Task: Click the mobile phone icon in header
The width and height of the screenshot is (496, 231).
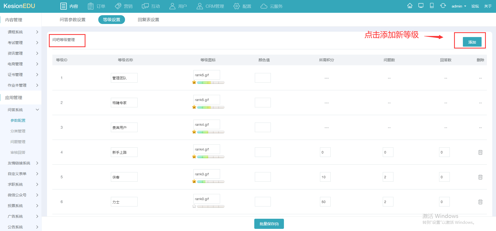Action: coord(432,6)
